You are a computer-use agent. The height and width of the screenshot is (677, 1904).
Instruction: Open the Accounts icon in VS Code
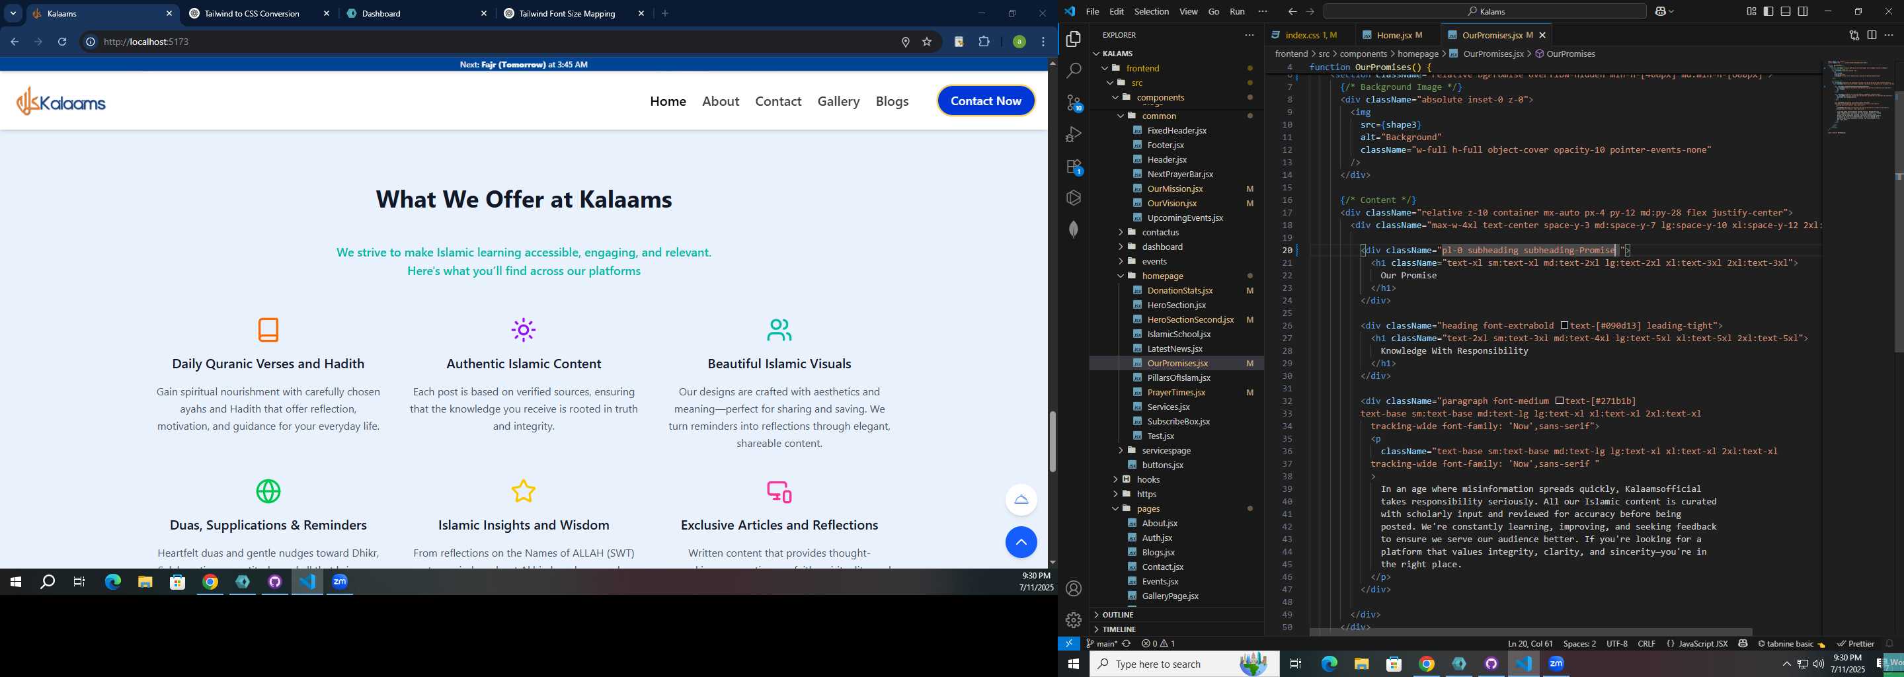(1073, 588)
